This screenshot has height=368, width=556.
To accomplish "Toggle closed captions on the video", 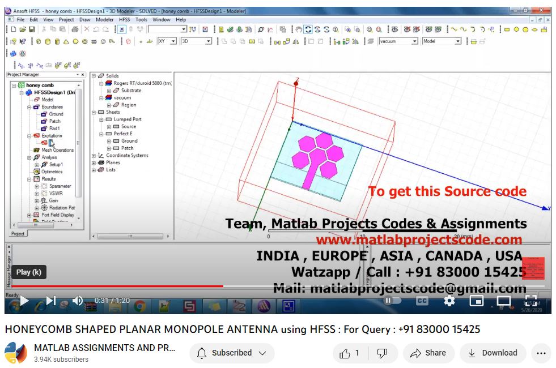I will click(x=422, y=301).
